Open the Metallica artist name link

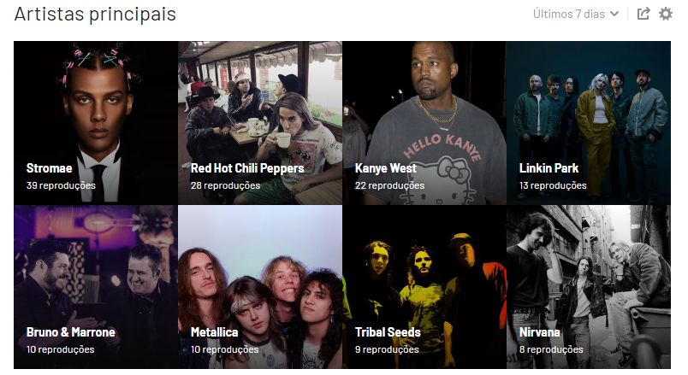tap(215, 332)
